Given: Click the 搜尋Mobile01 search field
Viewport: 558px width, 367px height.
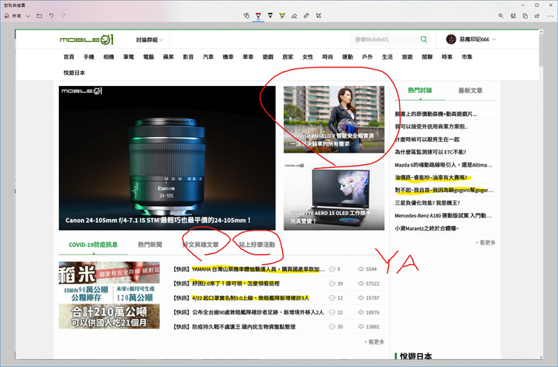Looking at the screenshot, I should [x=384, y=39].
